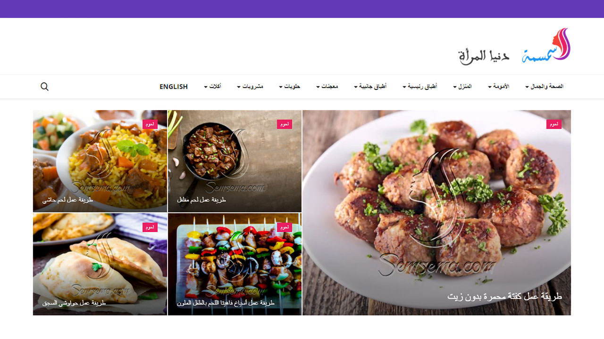Open the مشروبات menu
The height and width of the screenshot is (339, 604).
click(250, 87)
